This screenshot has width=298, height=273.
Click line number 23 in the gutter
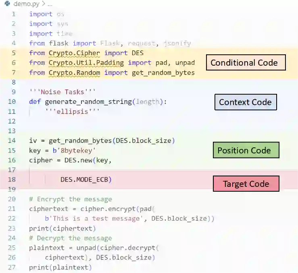click(12, 228)
